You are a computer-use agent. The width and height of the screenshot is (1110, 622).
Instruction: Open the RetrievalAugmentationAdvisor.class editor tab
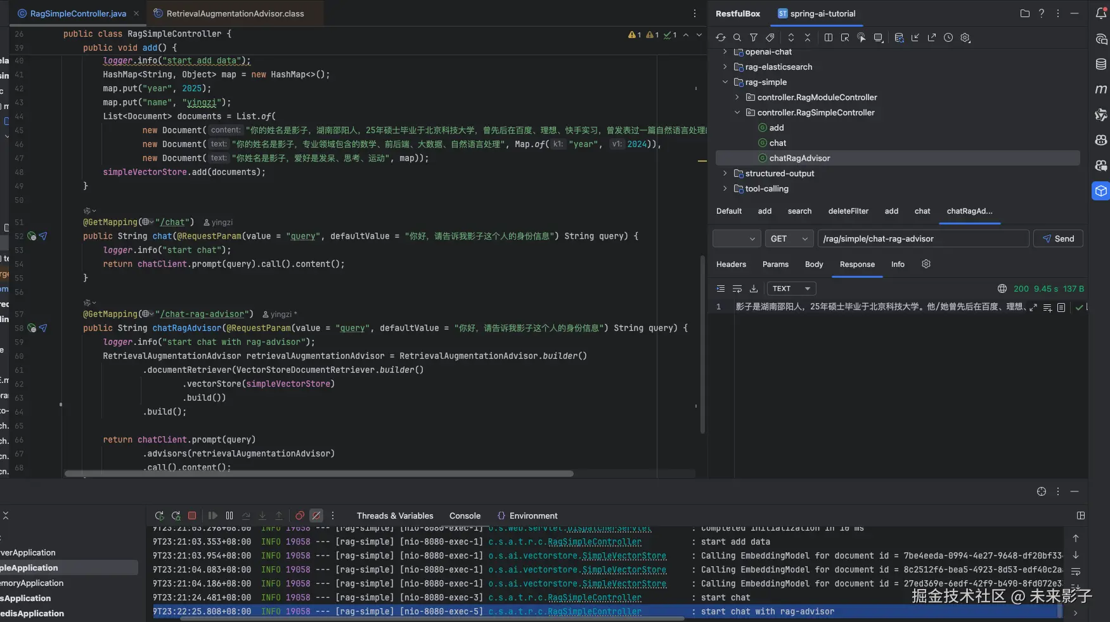pyautogui.click(x=235, y=13)
